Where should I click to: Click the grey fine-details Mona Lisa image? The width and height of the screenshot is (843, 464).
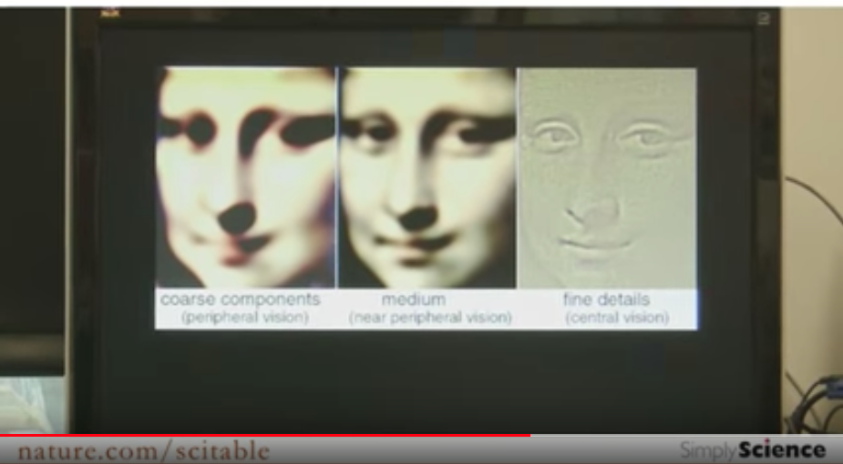(x=608, y=177)
